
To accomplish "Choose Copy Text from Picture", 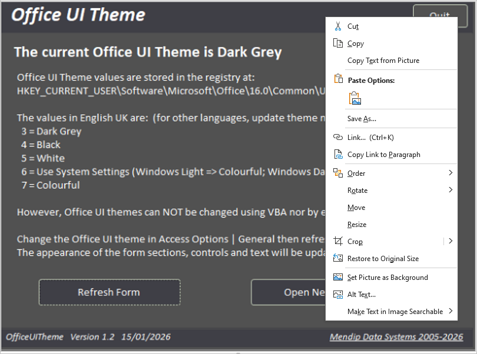I will 391,61.
